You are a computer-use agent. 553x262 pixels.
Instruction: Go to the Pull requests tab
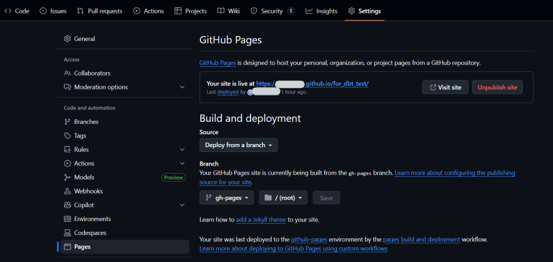[99, 11]
